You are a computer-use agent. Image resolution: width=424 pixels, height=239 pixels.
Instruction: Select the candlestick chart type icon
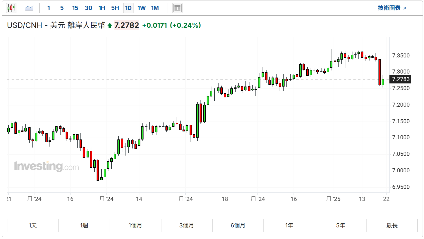[11, 8]
